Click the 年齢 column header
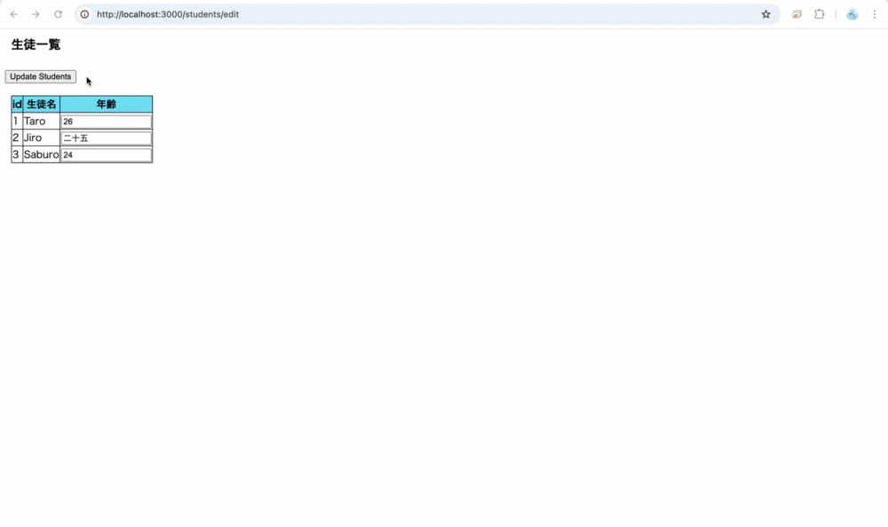The width and height of the screenshot is (888, 527). 106,104
